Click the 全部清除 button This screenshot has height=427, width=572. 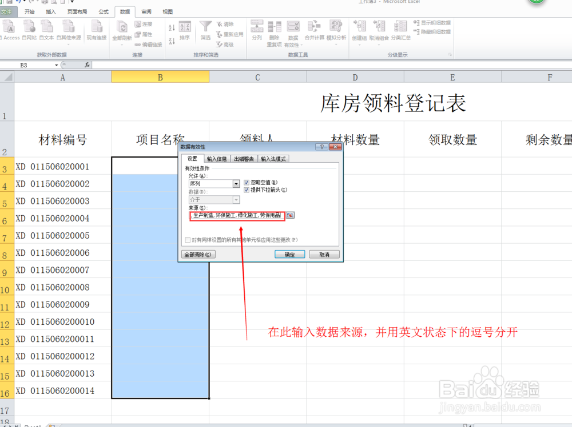pos(198,254)
